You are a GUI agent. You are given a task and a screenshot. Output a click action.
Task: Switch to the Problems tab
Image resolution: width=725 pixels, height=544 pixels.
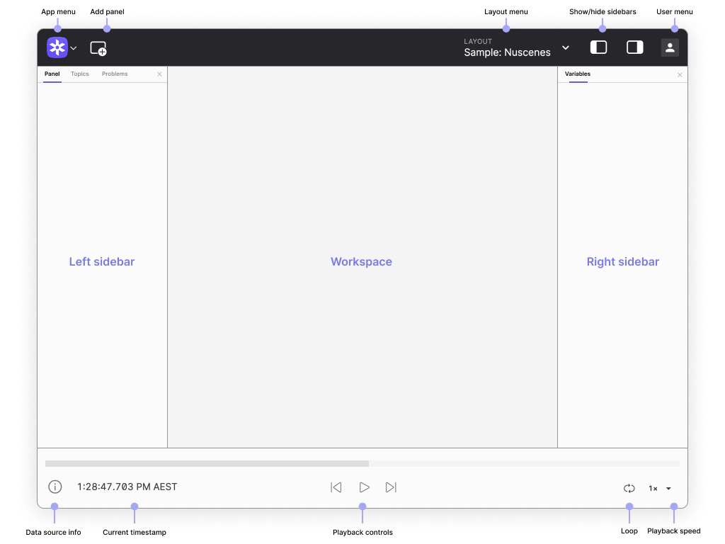click(115, 74)
